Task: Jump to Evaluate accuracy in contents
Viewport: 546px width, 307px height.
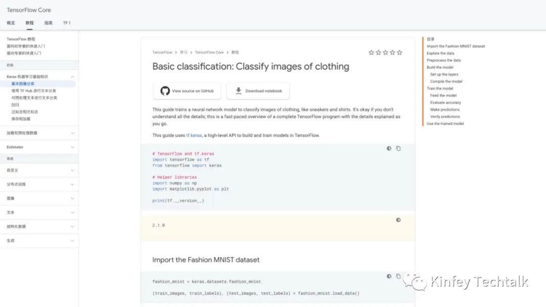Action: 445,103
